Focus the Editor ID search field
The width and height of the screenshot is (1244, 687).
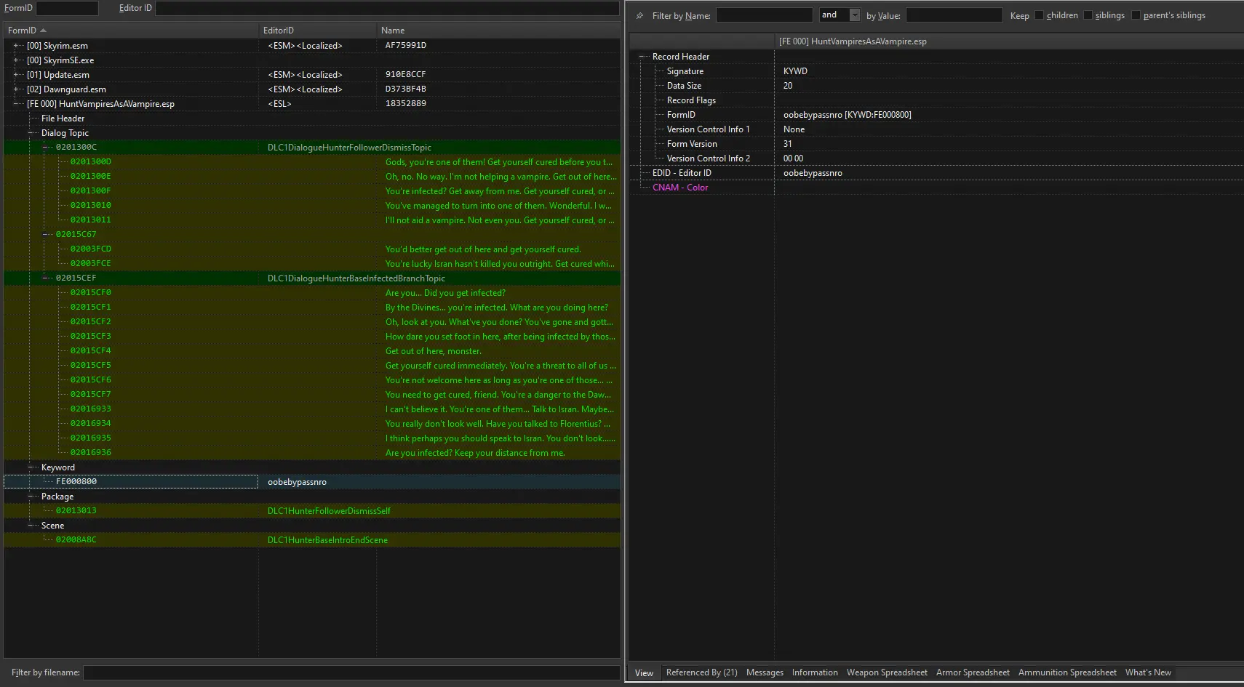click(387, 8)
